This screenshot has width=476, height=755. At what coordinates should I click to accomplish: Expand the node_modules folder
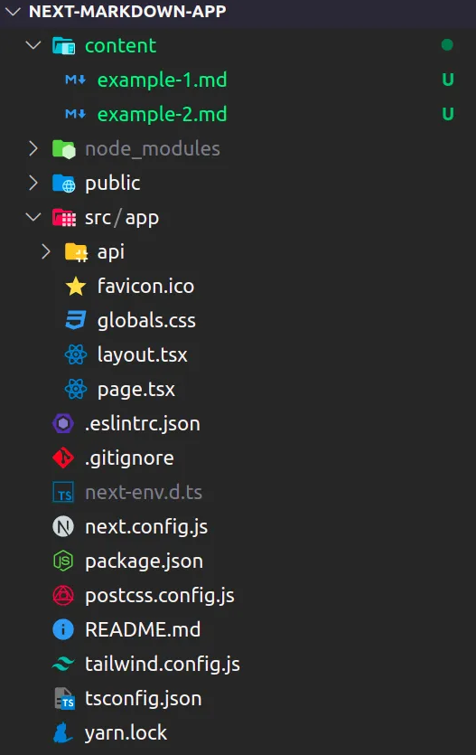click(33, 148)
